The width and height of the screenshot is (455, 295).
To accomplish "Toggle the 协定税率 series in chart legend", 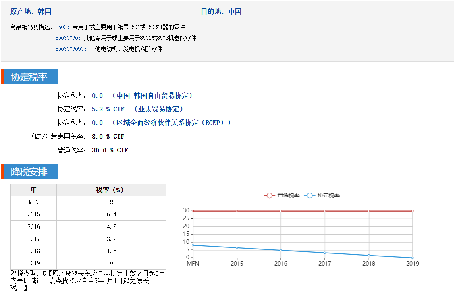I will point(323,195).
